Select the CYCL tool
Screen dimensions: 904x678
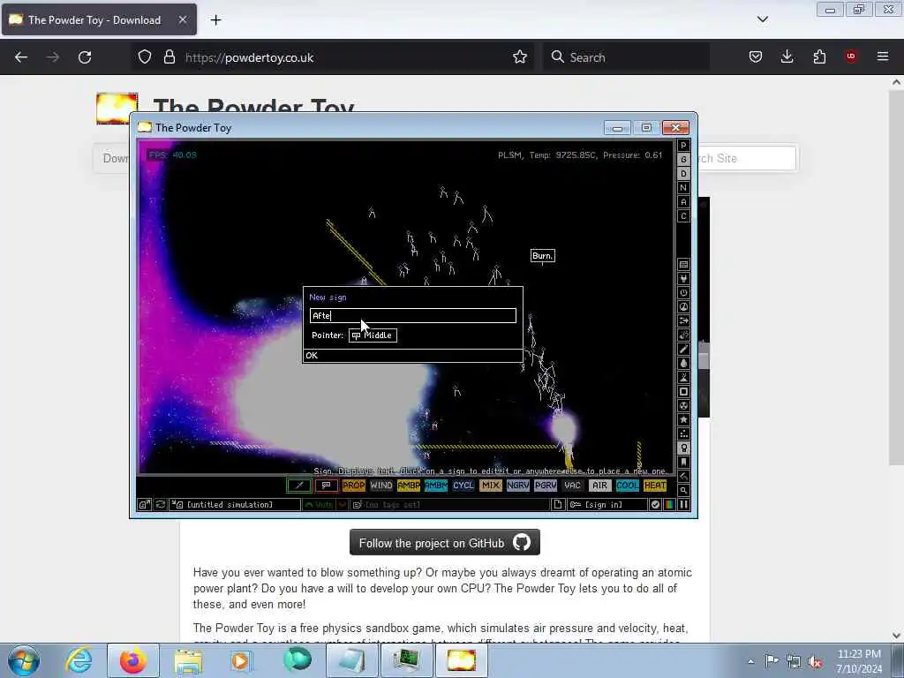tap(463, 486)
